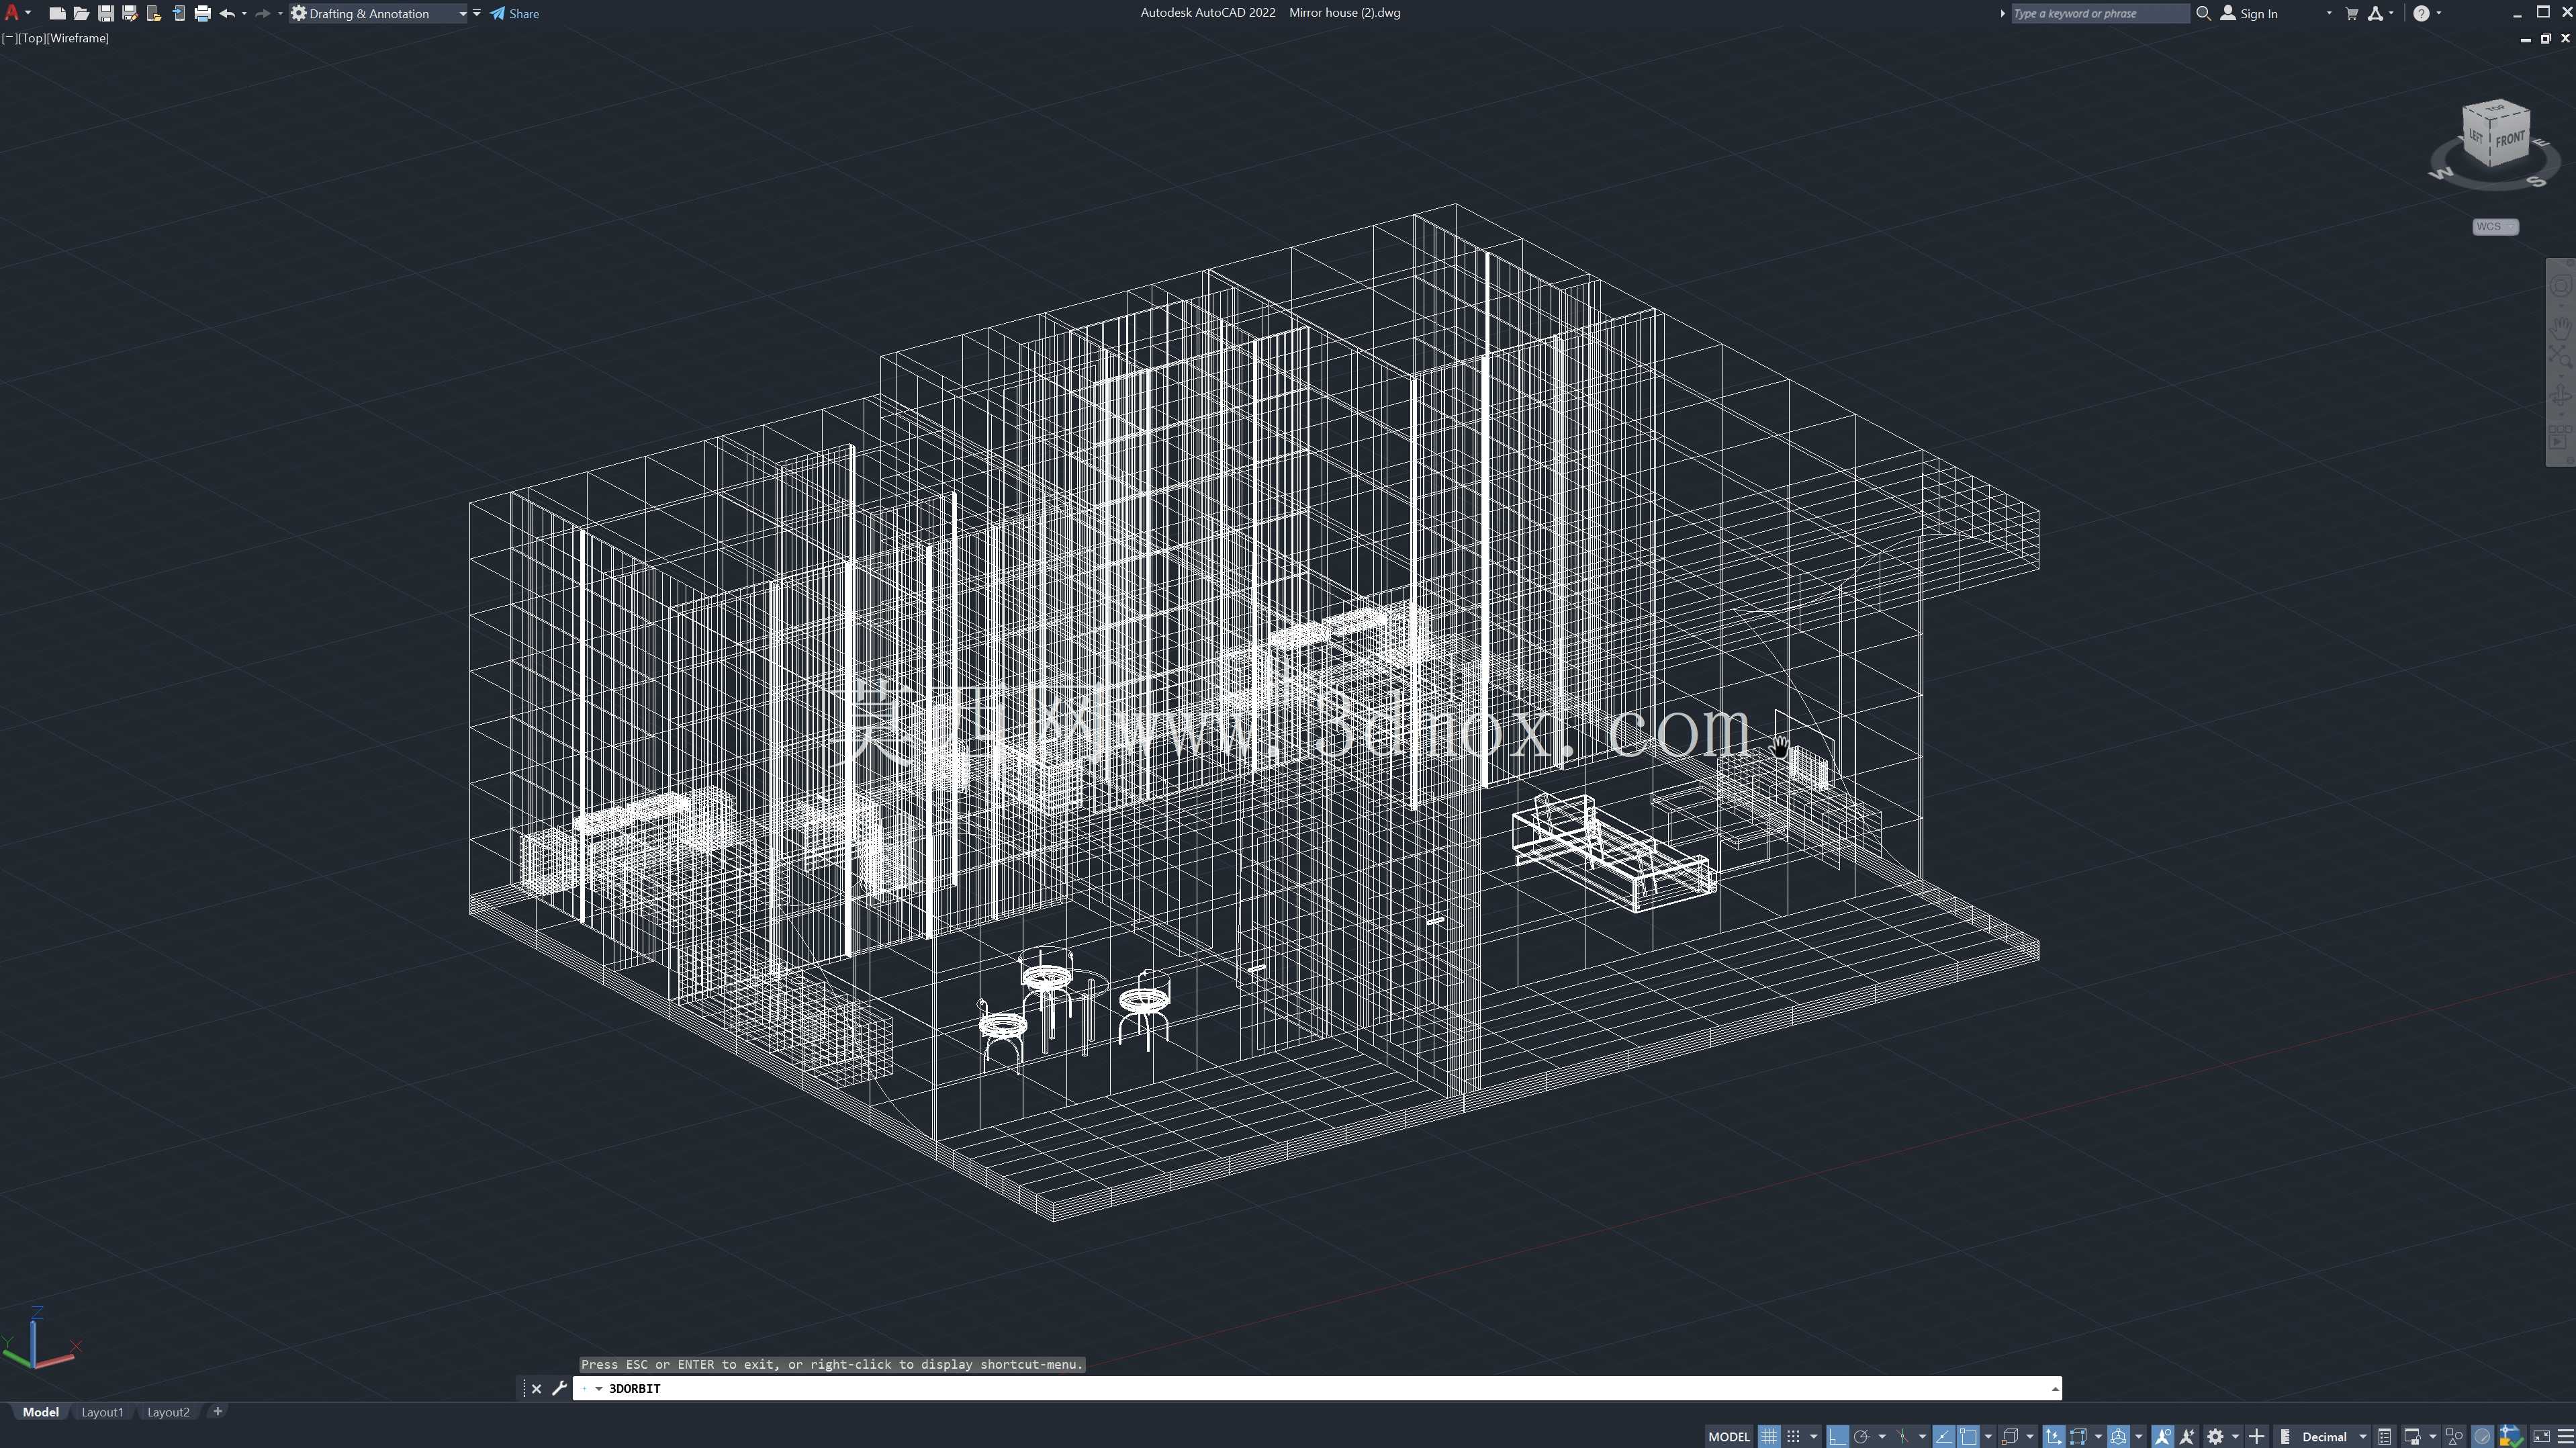The height and width of the screenshot is (1448, 2576).
Task: Open from Web & Mobile icon
Action: tap(153, 13)
